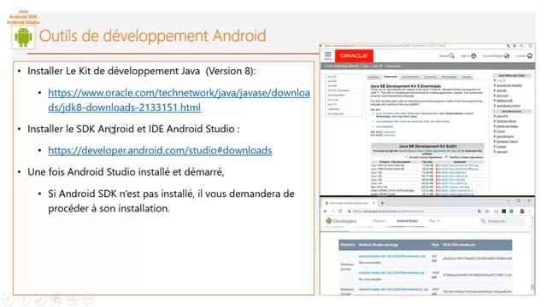
Task: Click the Oracle Sign In user icon
Action: (473, 55)
